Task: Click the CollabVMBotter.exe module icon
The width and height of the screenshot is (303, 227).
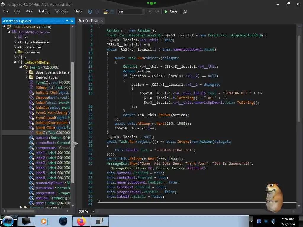Action: 14,32
